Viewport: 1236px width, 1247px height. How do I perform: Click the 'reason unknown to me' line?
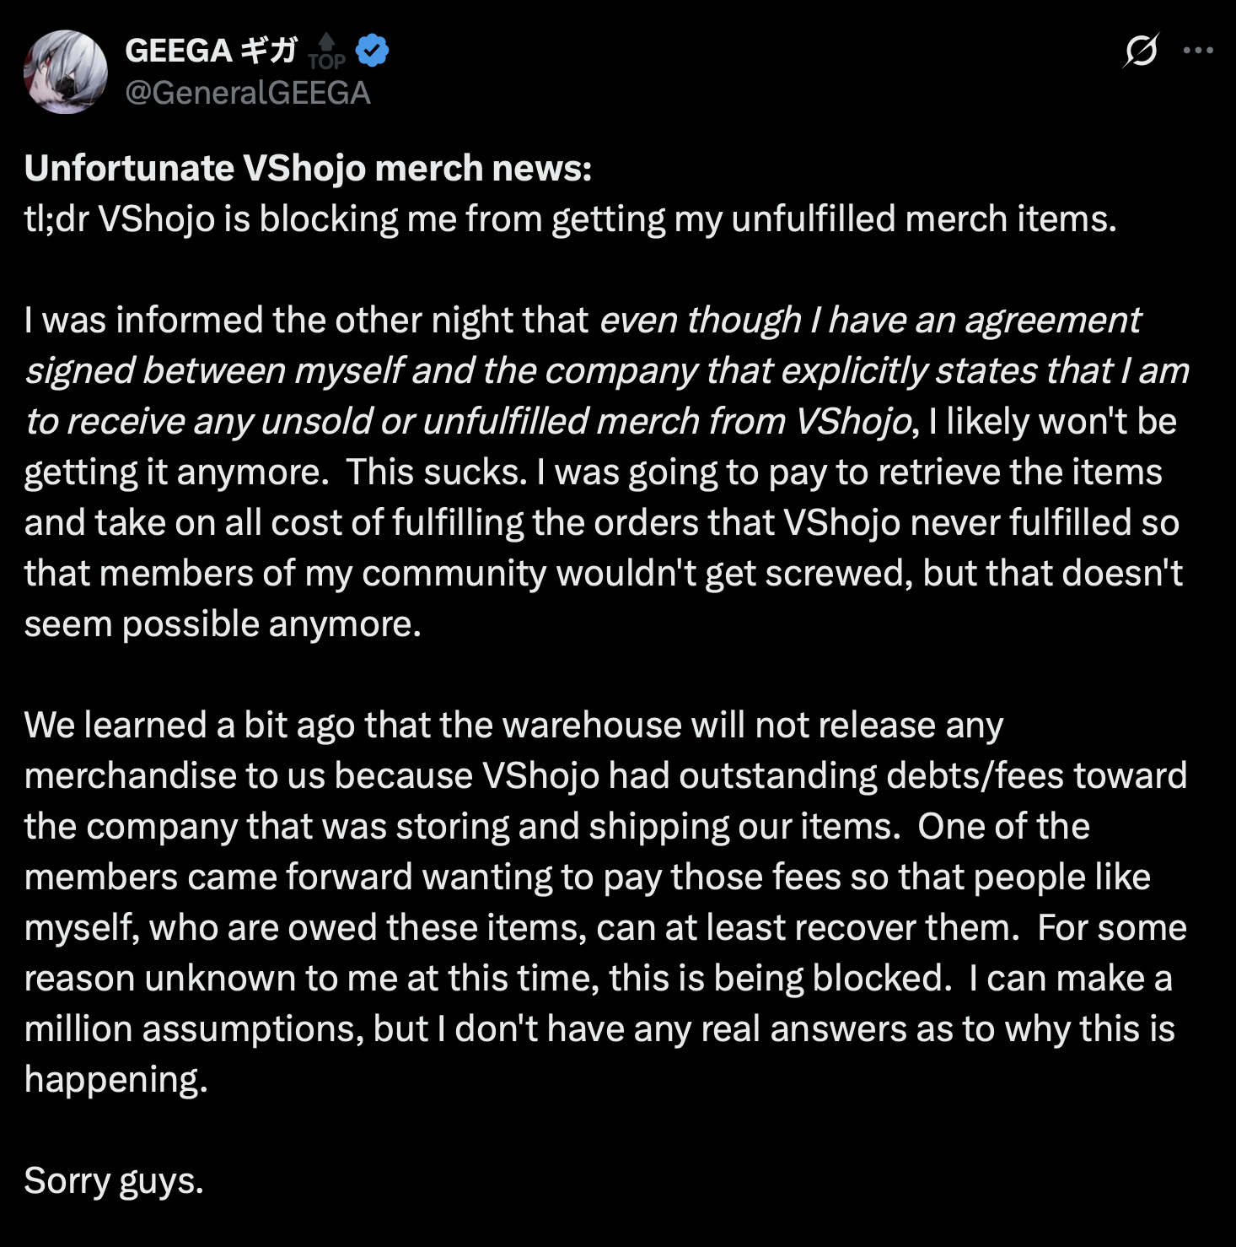coord(598,979)
